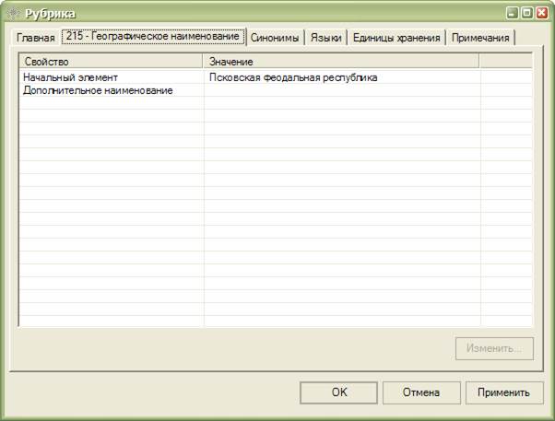This screenshot has height=421, width=555.
Task: Click the Значение column header
Action: click(341, 61)
